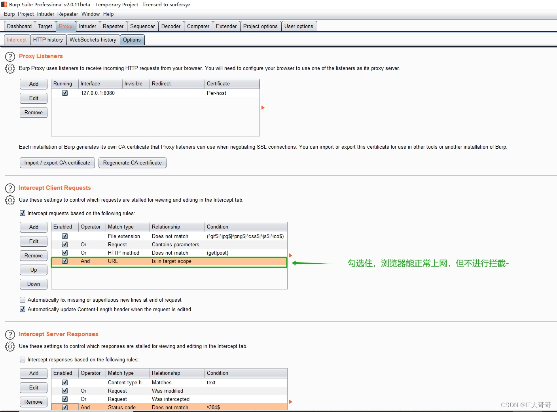
Task: Open gear settings for Intercept Client Requests
Action: [10, 200]
